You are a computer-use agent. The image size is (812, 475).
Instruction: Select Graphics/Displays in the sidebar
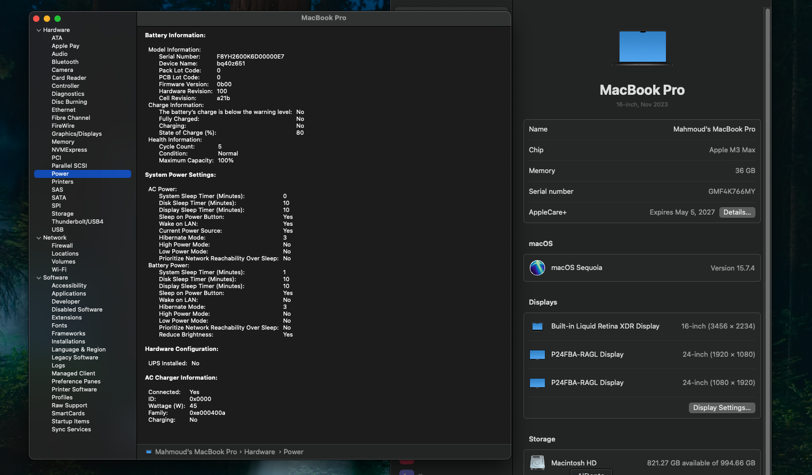coord(77,134)
